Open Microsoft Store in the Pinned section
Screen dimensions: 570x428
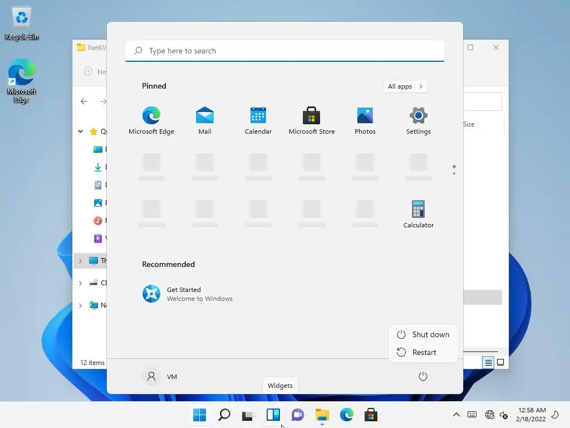[312, 120]
